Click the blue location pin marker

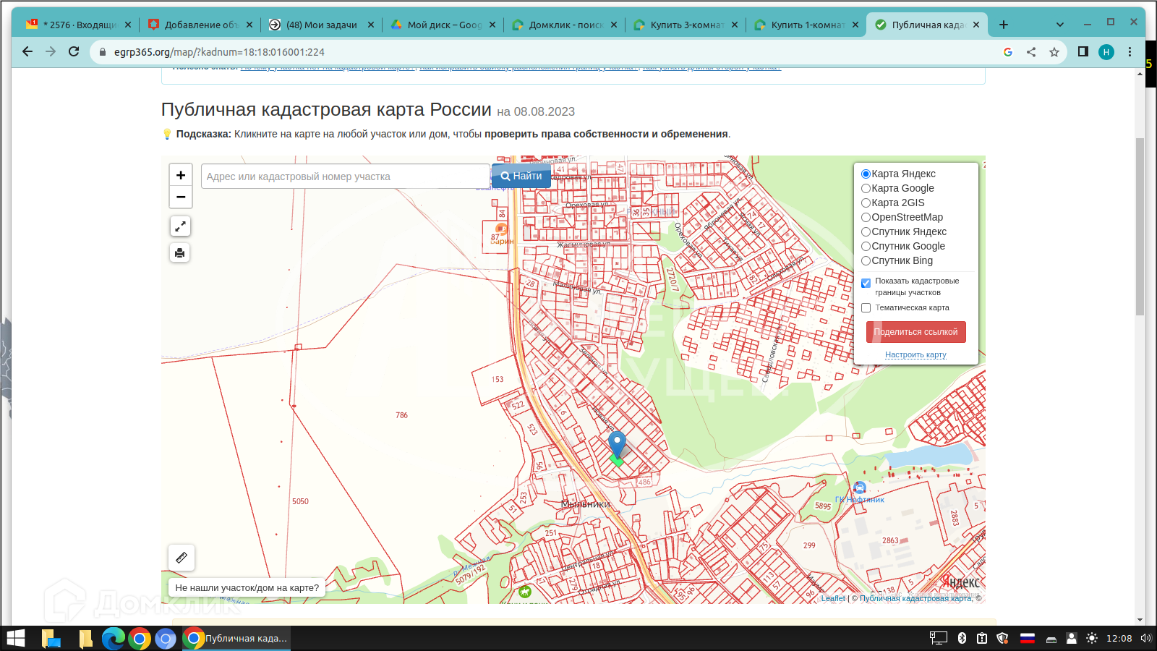[617, 443]
